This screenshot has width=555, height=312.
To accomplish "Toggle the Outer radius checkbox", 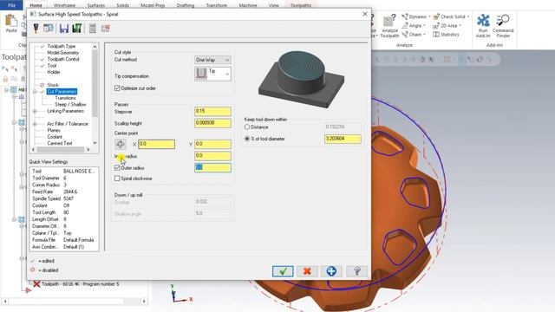I will [x=117, y=167].
